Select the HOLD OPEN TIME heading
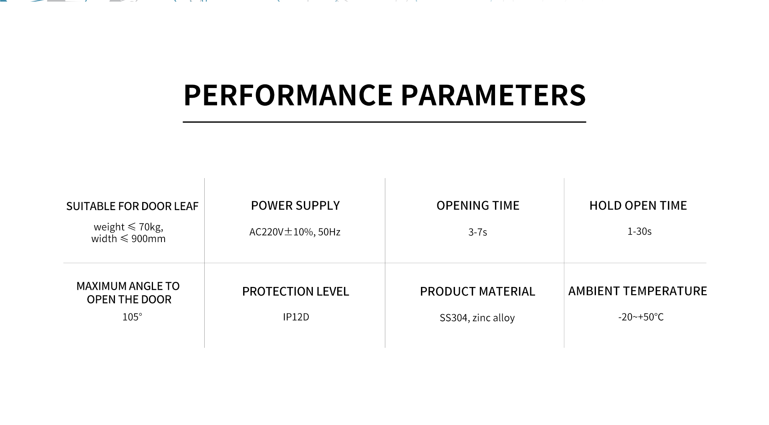This screenshot has height=425, width=769. [x=638, y=205]
